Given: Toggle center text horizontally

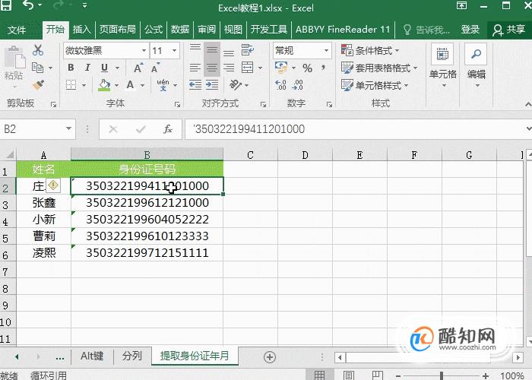Looking at the screenshot, I should 212,68.
